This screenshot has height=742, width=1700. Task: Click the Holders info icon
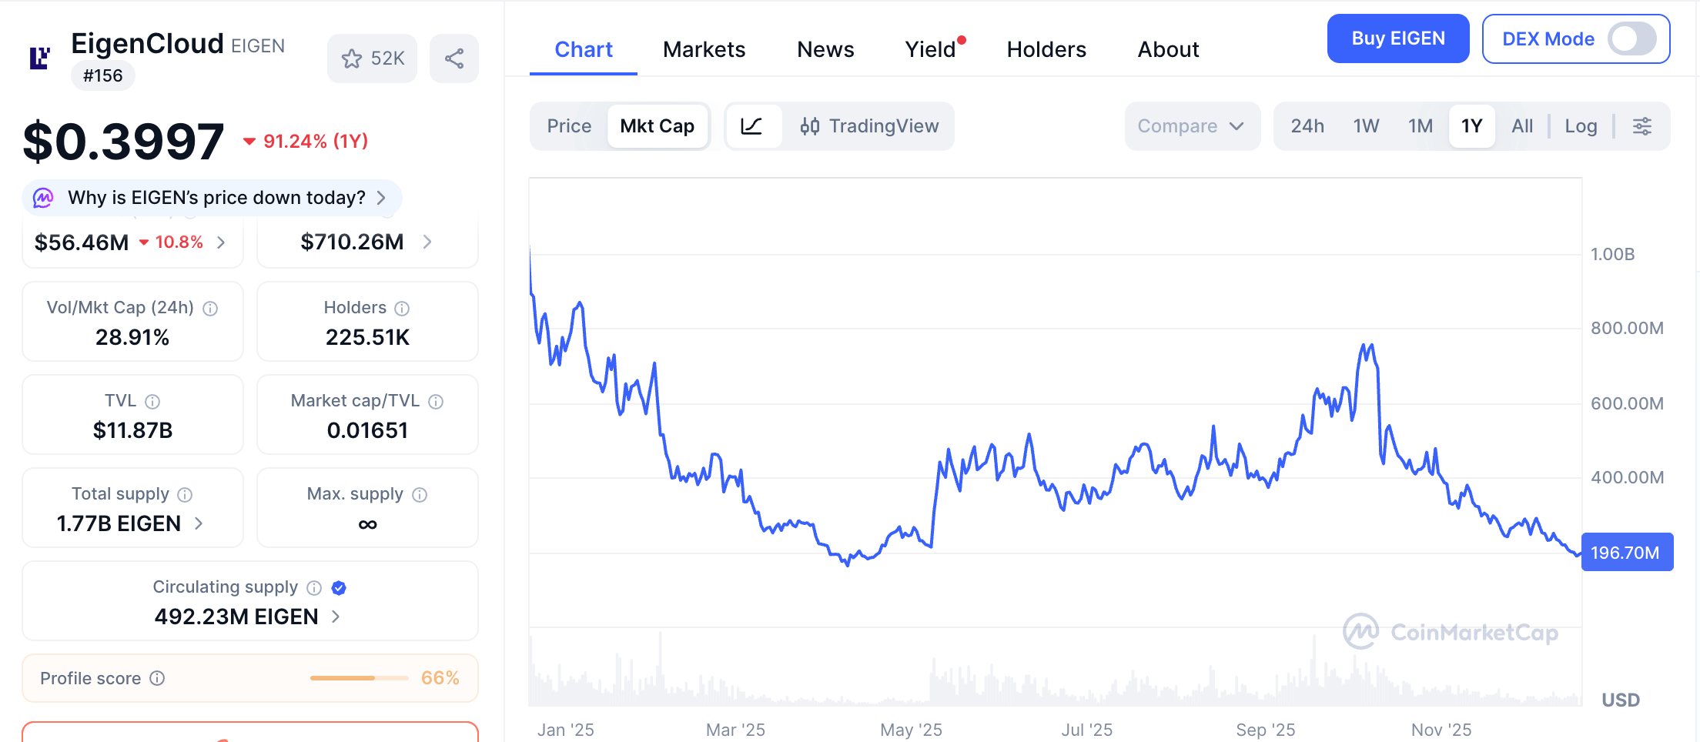[402, 309]
